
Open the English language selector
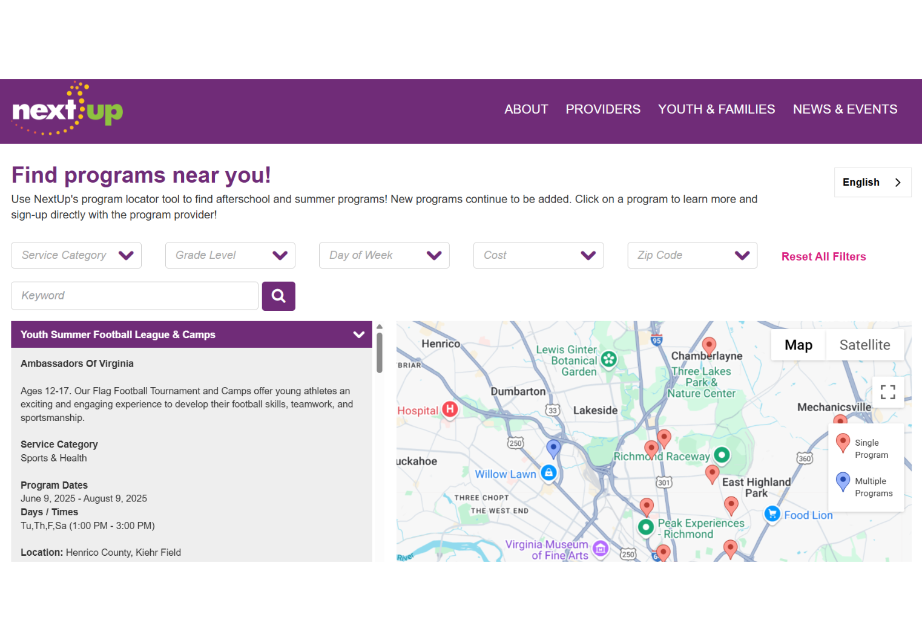872,182
